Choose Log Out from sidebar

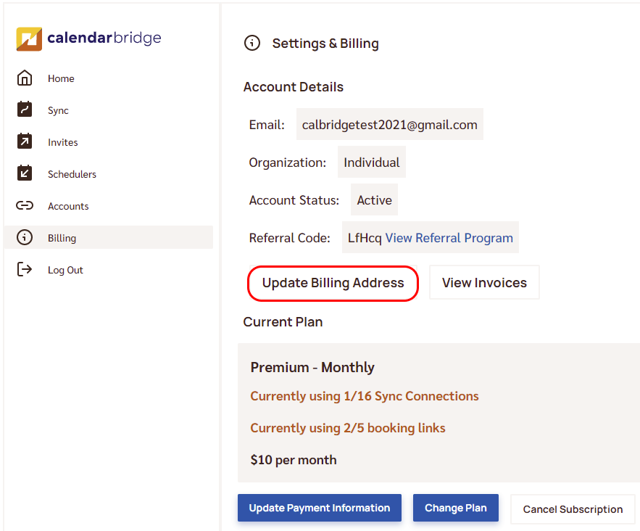pos(65,270)
